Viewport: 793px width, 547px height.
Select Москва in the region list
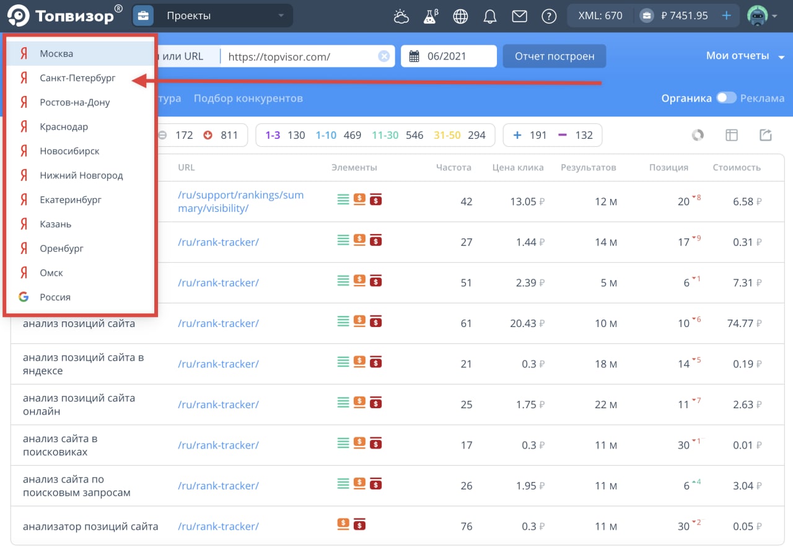80,53
